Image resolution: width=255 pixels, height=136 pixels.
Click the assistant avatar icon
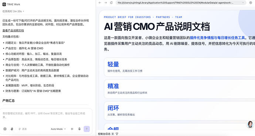250,124
